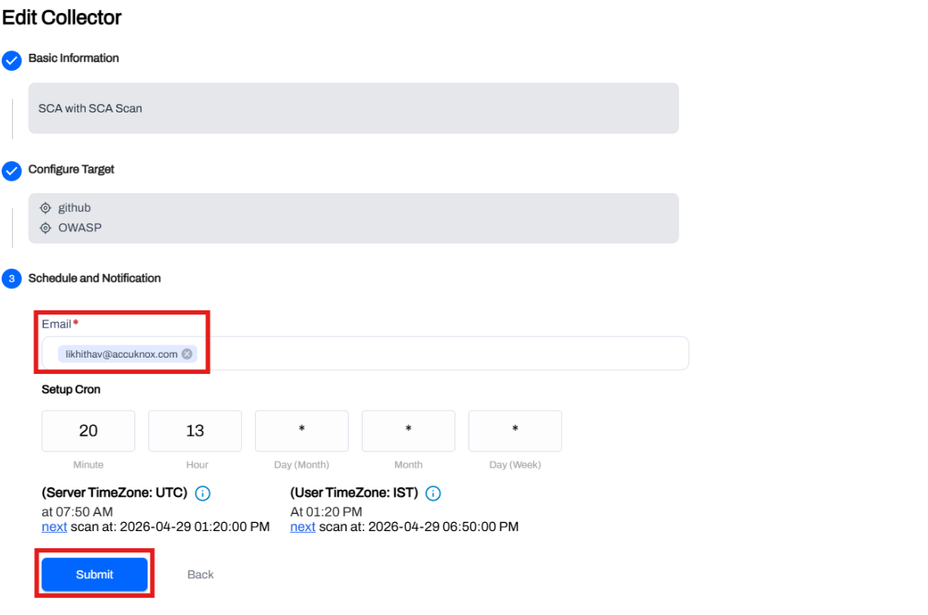
Task: Open the 'next' link under Server TimeZone
Action: click(x=54, y=528)
